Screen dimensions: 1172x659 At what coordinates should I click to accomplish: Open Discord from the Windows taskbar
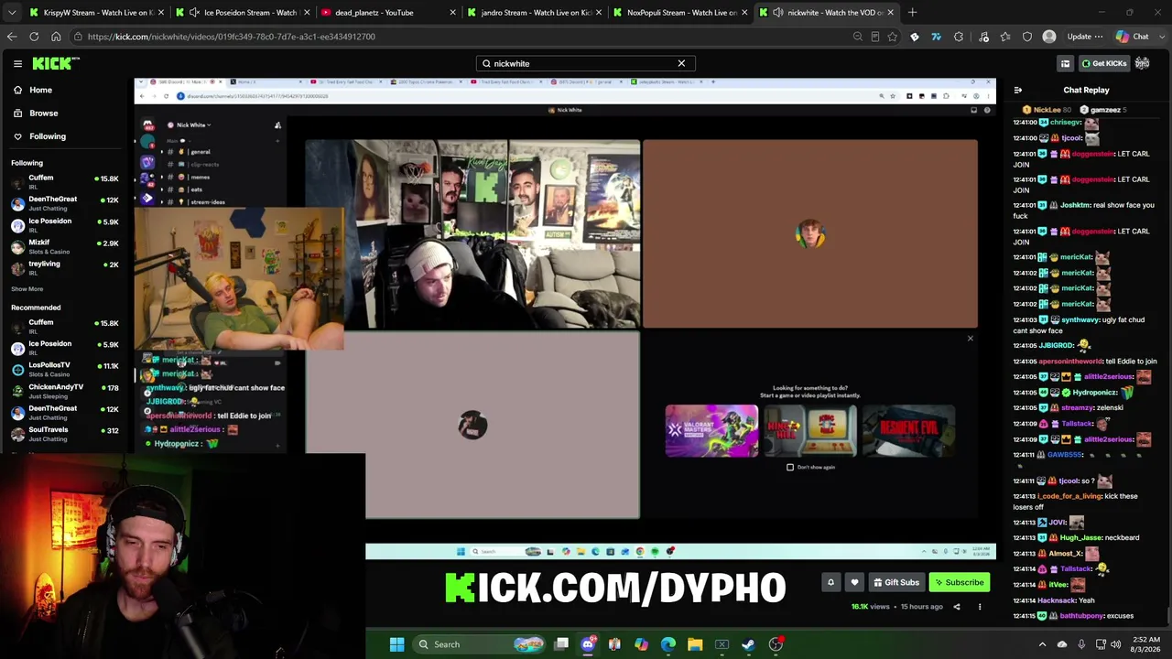588,644
